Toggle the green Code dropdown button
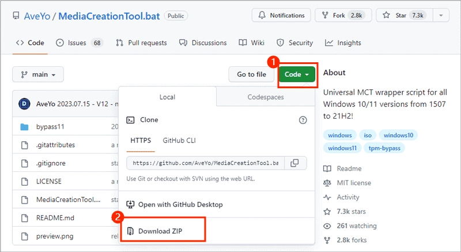Image resolution: width=461 pixels, height=252 pixels. tap(297, 74)
